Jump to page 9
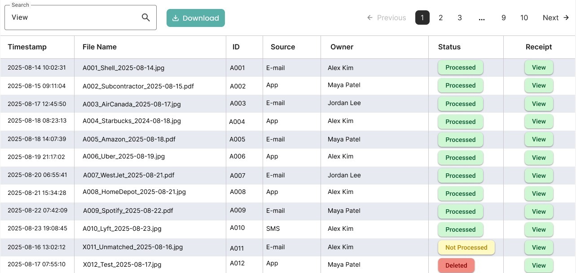Viewport: 576px width, 273px height. pyautogui.click(x=504, y=18)
